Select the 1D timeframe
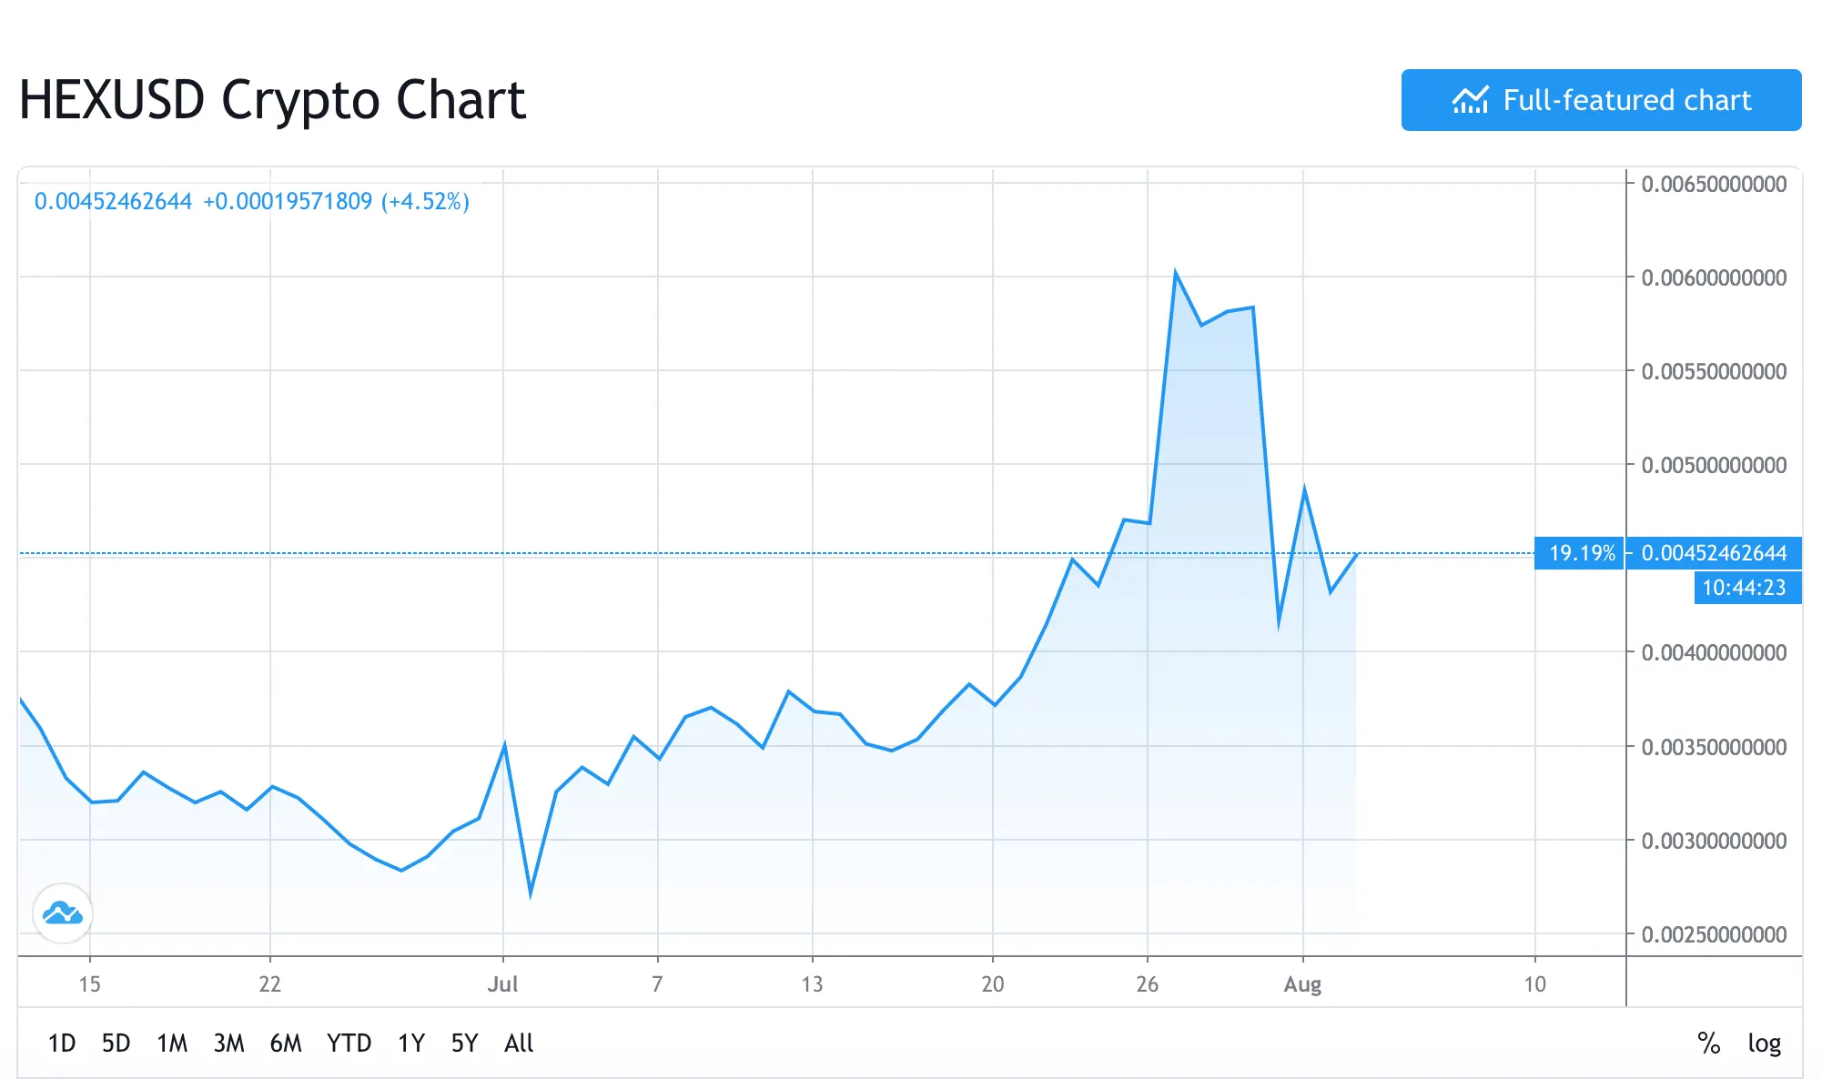The image size is (1822, 1079). point(64,1044)
